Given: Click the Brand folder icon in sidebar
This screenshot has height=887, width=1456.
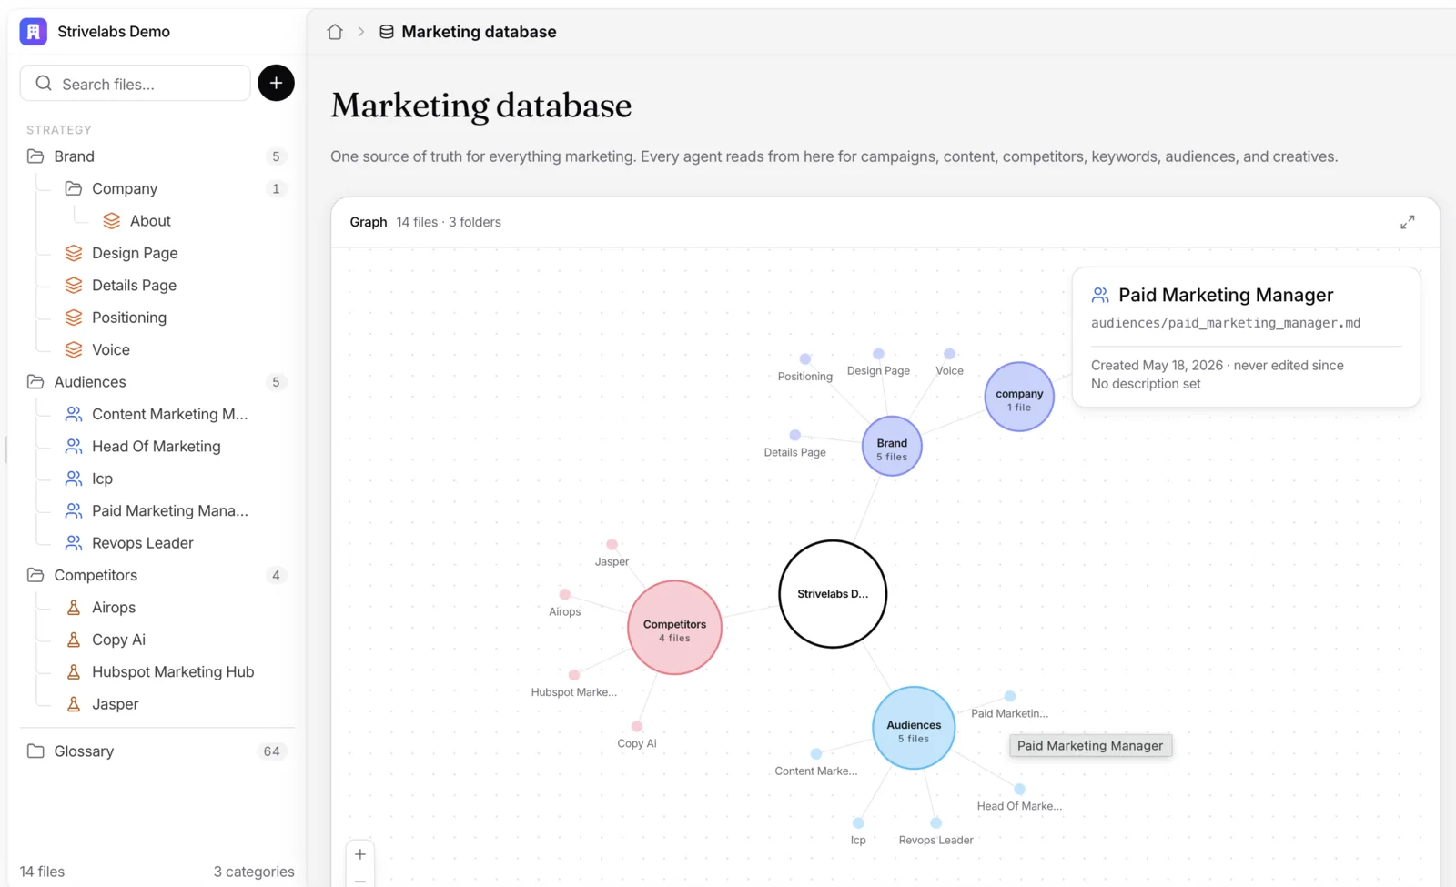Looking at the screenshot, I should (35, 156).
